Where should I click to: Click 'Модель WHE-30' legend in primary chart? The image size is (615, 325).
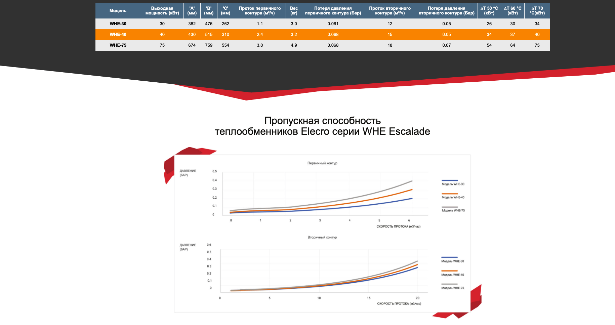(x=453, y=182)
